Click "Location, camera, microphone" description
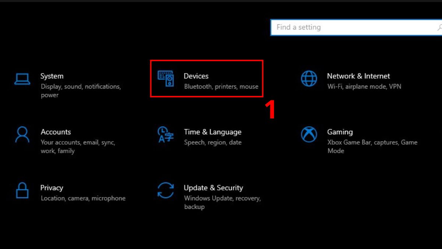This screenshot has width=442, height=249. 83,198
